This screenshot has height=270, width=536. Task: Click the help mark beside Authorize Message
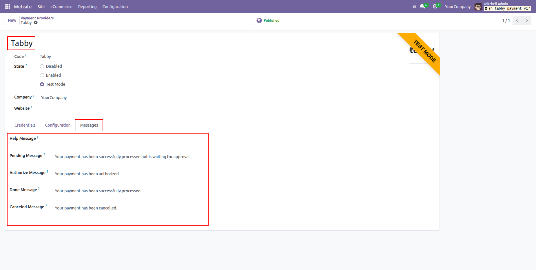coord(48,172)
